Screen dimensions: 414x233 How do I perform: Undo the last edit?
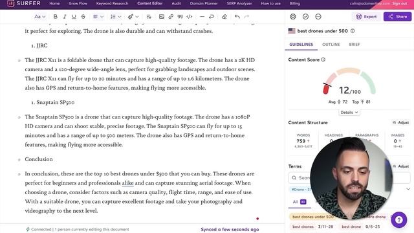click(x=237, y=17)
